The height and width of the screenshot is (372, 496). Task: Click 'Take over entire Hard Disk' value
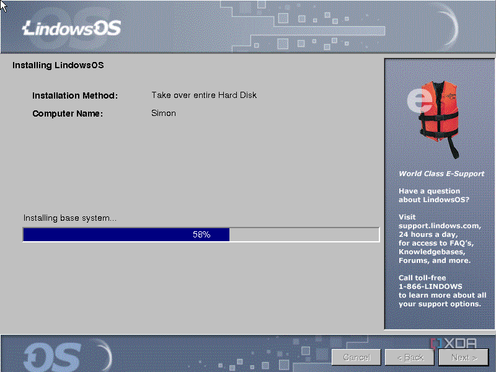(x=204, y=95)
